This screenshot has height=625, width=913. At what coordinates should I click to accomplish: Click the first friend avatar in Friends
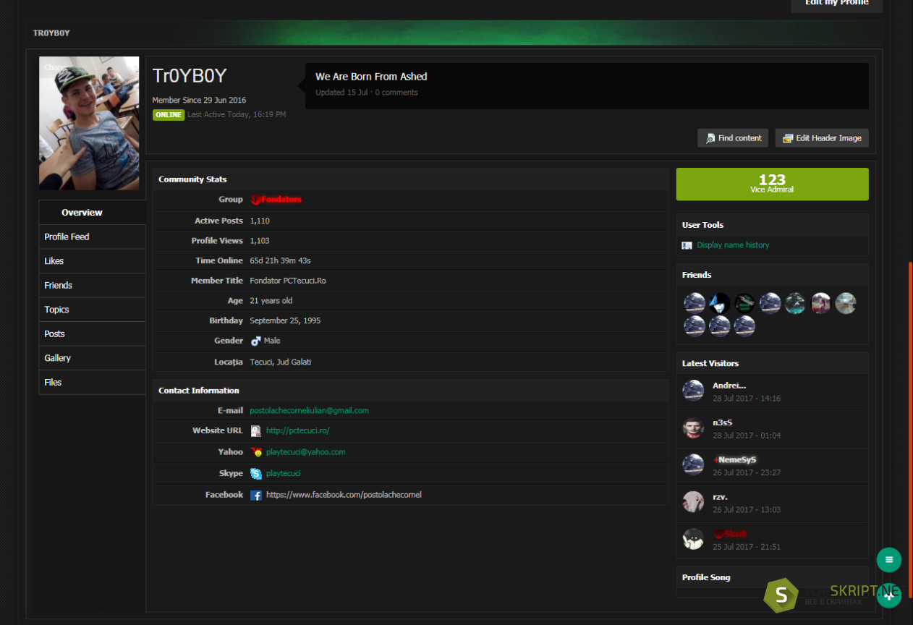695,303
